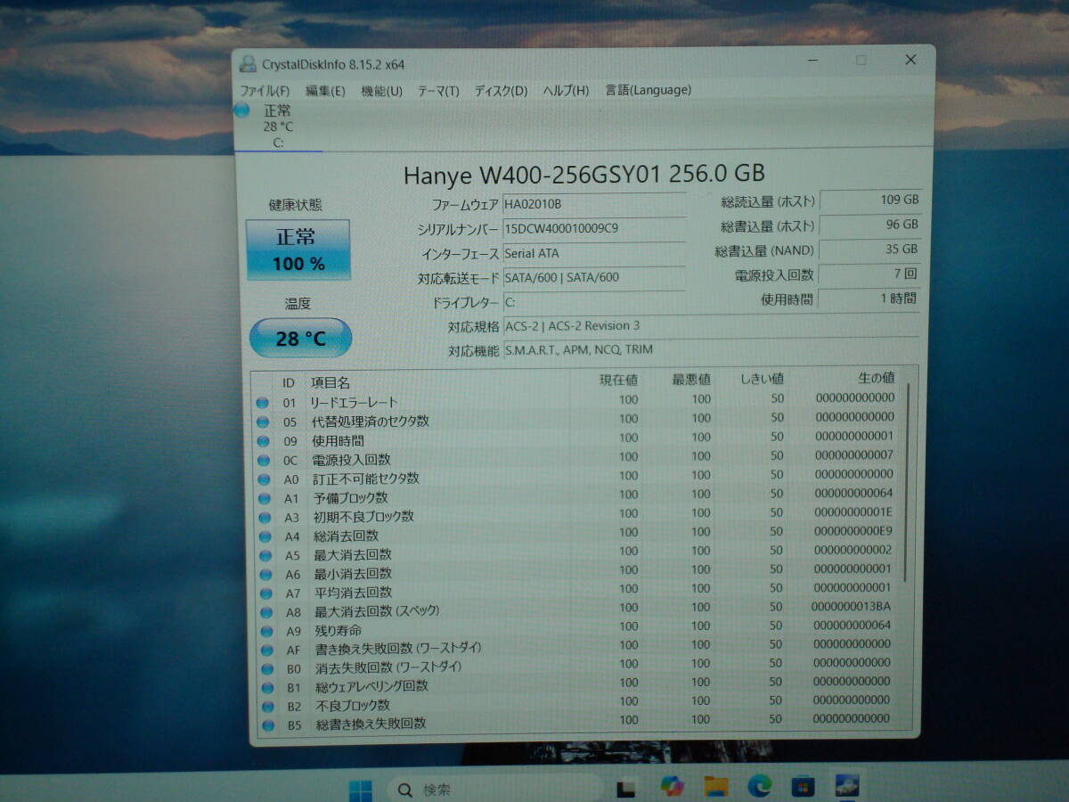Click the status dot for ID A0
This screenshot has width=1069, height=802.
pos(264,479)
